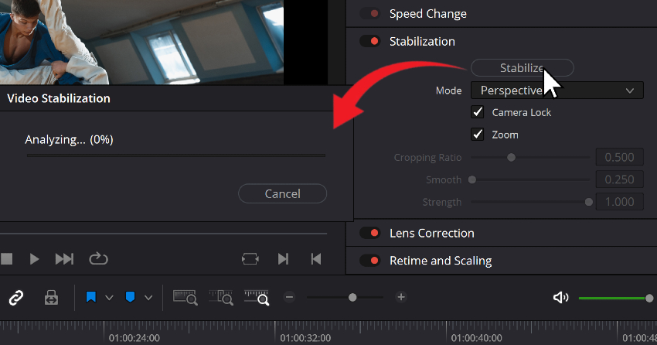This screenshot has width=657, height=345.
Task: Click the match frame icon
Action: 250,259
